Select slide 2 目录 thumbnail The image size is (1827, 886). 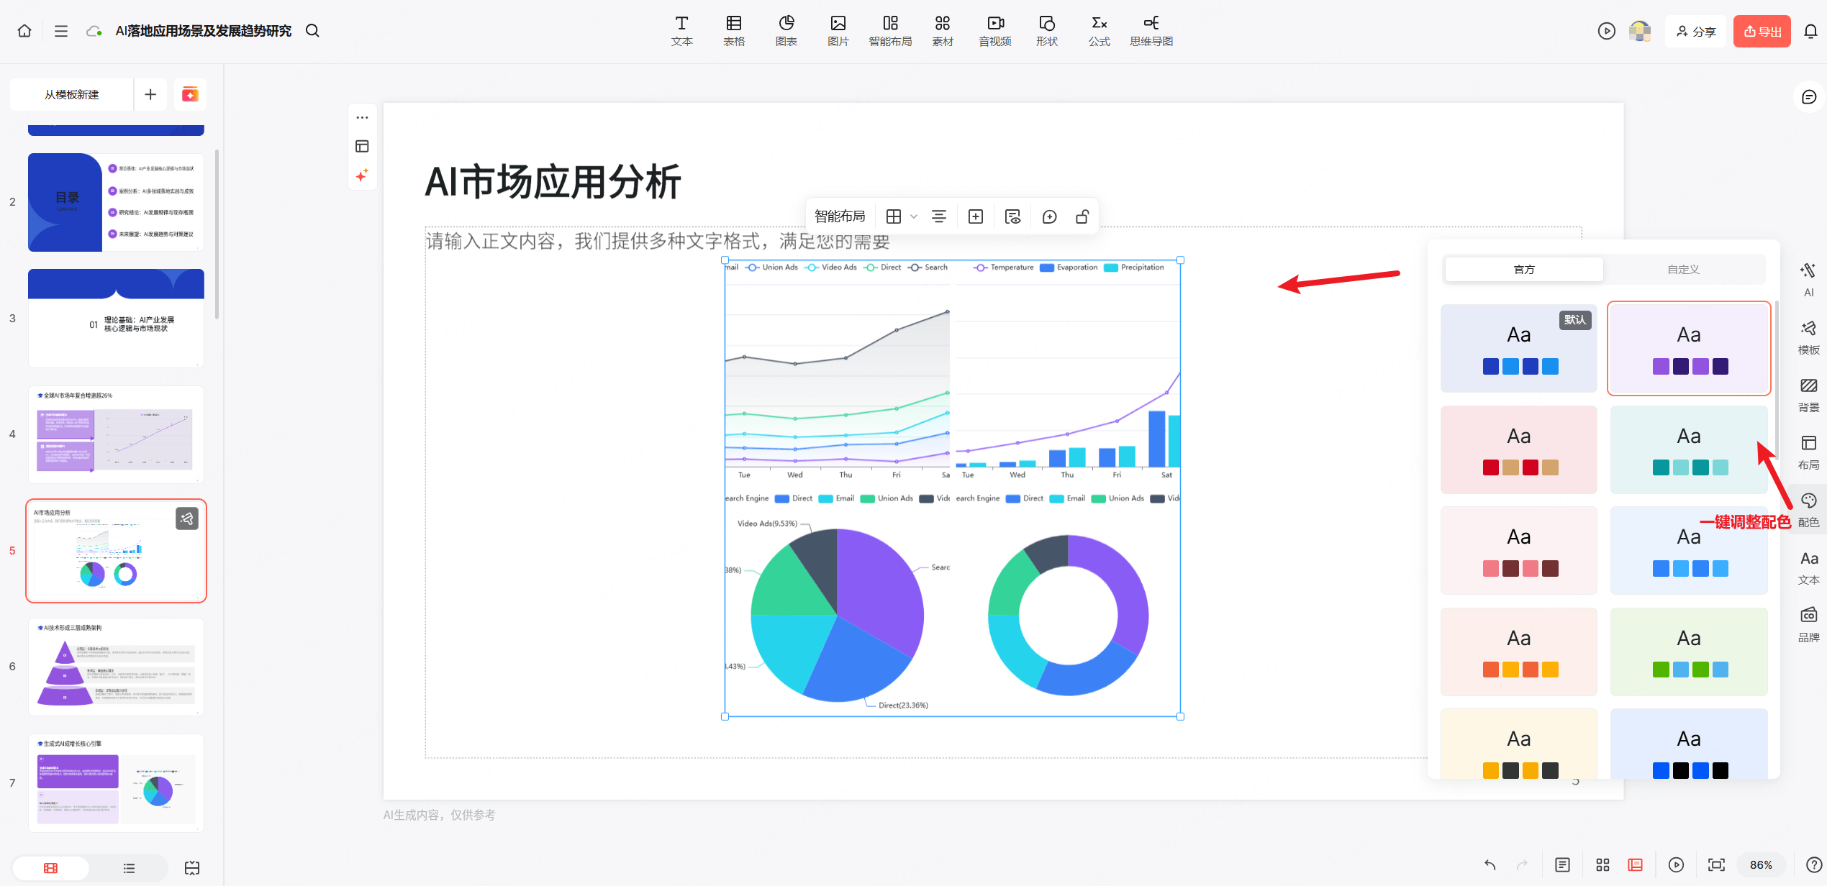click(116, 202)
